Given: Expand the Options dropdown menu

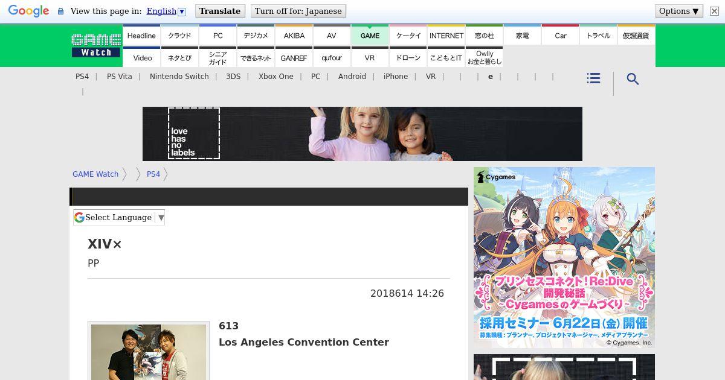Looking at the screenshot, I should (678, 11).
